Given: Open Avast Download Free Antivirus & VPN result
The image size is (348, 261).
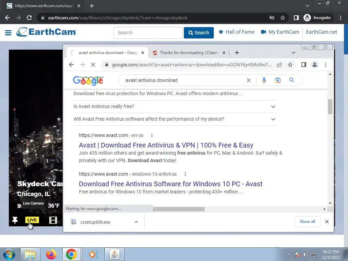Looking at the screenshot, I should [x=166, y=145].
